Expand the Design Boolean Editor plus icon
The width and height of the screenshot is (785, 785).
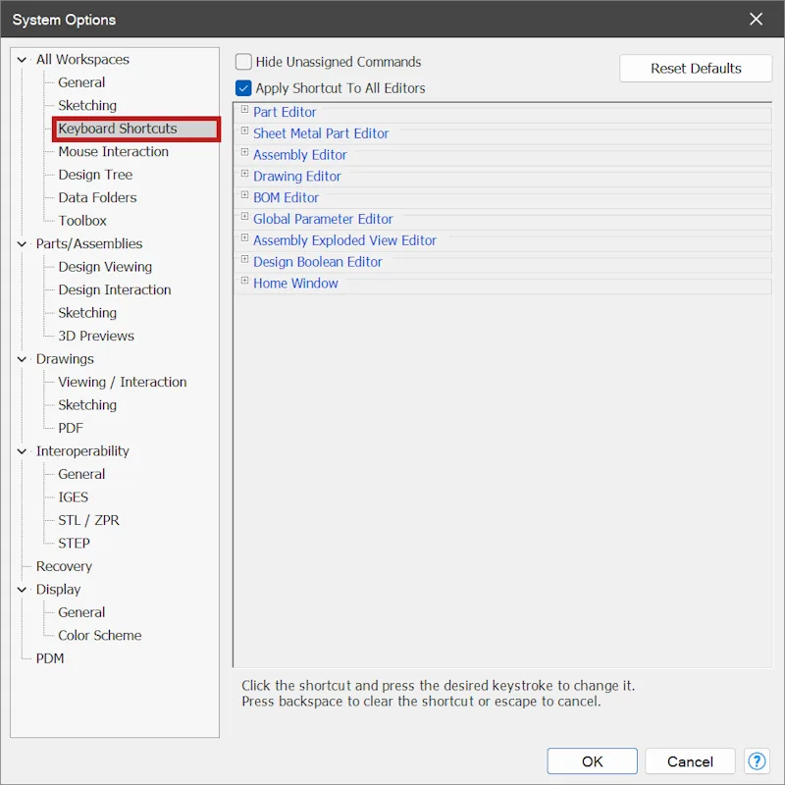(x=244, y=259)
